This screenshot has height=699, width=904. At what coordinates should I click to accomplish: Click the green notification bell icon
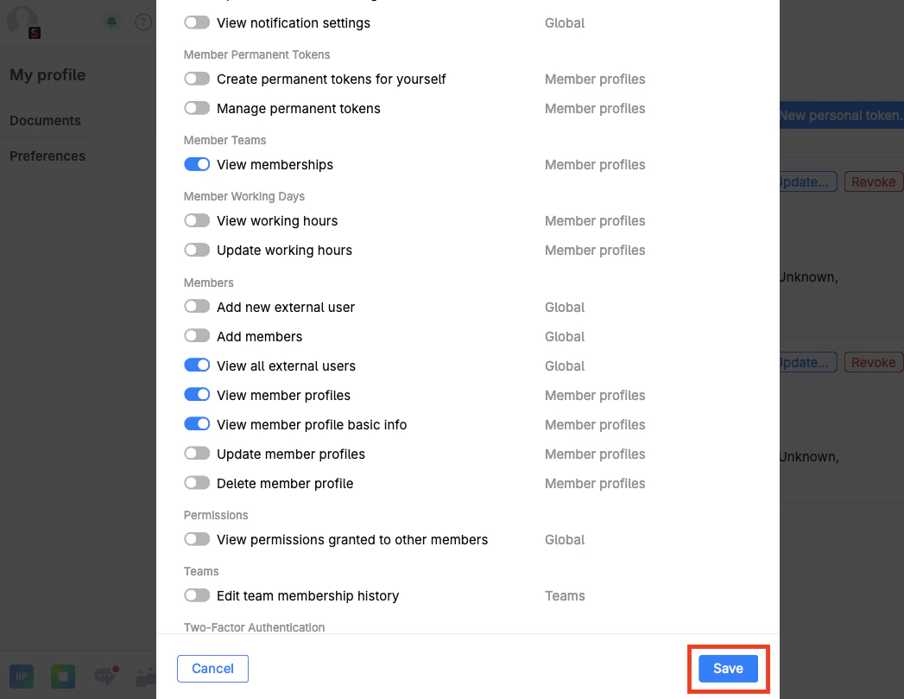(x=111, y=22)
